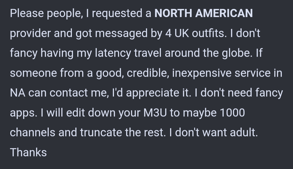Click the word "latency" in the post

pos(113,54)
